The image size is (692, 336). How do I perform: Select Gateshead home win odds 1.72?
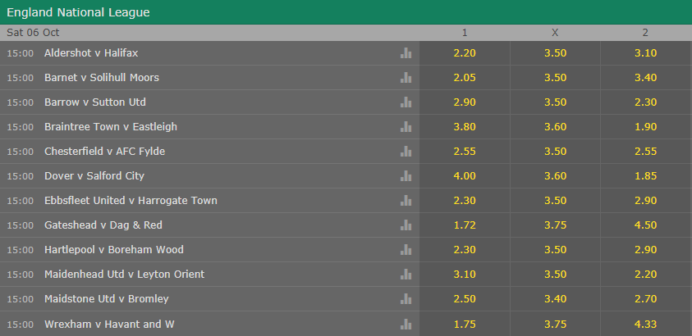[x=465, y=225]
